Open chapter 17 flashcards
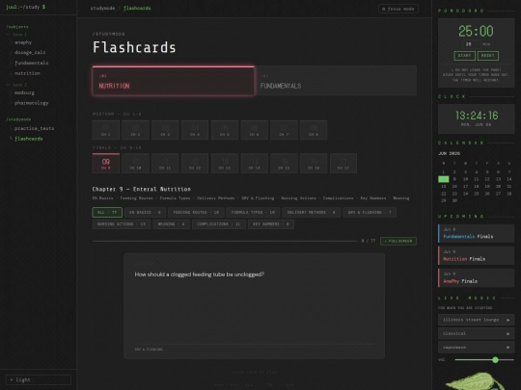Viewport: 521px width, 390px height. [343, 163]
